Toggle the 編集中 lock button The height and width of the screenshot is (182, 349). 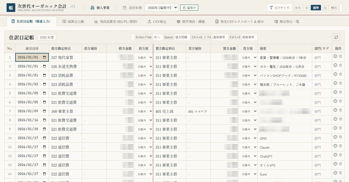pos(189,8)
